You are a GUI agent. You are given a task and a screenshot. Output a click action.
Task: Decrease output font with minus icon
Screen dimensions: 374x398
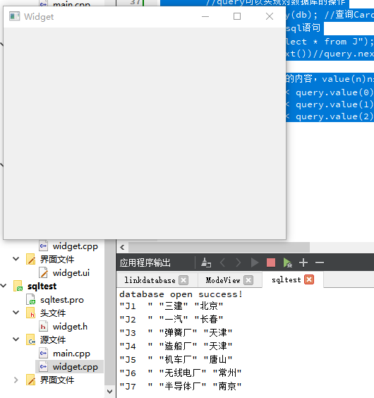320,263
